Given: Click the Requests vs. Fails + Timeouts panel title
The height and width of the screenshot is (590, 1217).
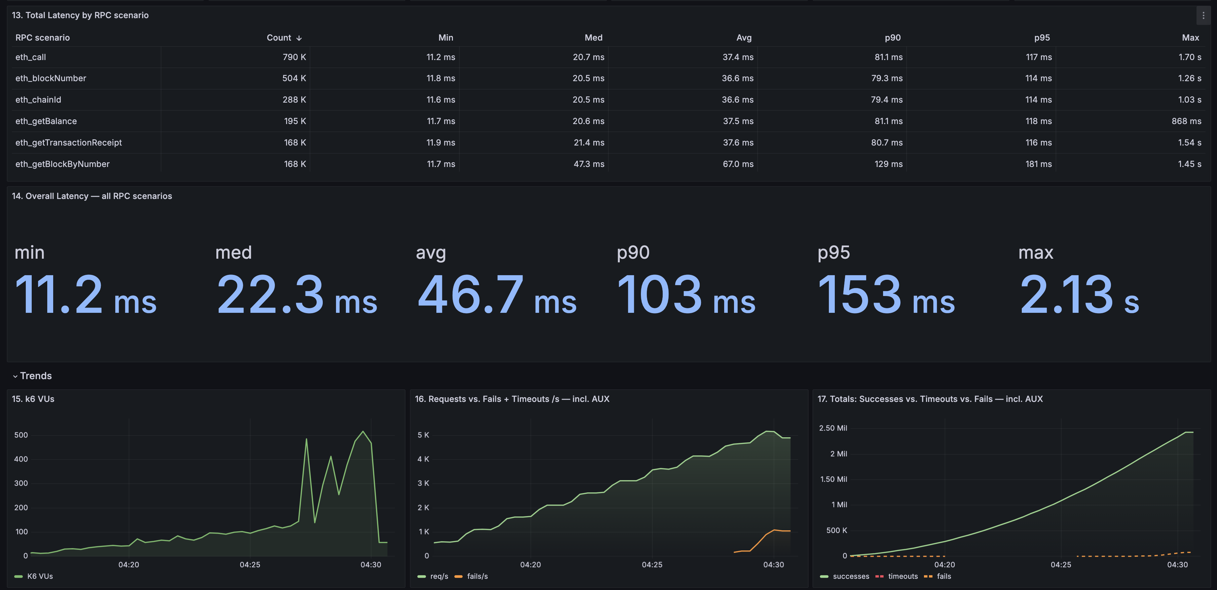Looking at the screenshot, I should click(x=512, y=399).
